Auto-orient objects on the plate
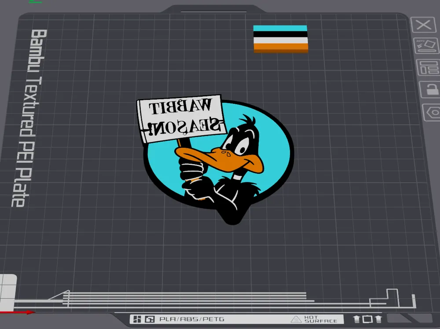This screenshot has height=329, width=440. tap(426, 46)
